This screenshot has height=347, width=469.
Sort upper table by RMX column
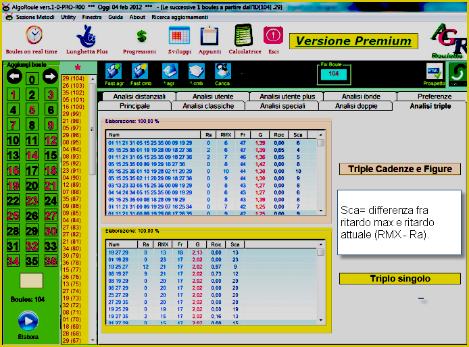coord(226,135)
